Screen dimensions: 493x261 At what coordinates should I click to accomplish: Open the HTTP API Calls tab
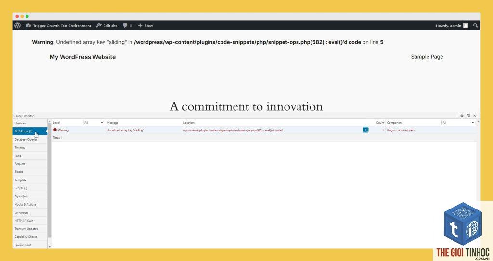click(30, 221)
